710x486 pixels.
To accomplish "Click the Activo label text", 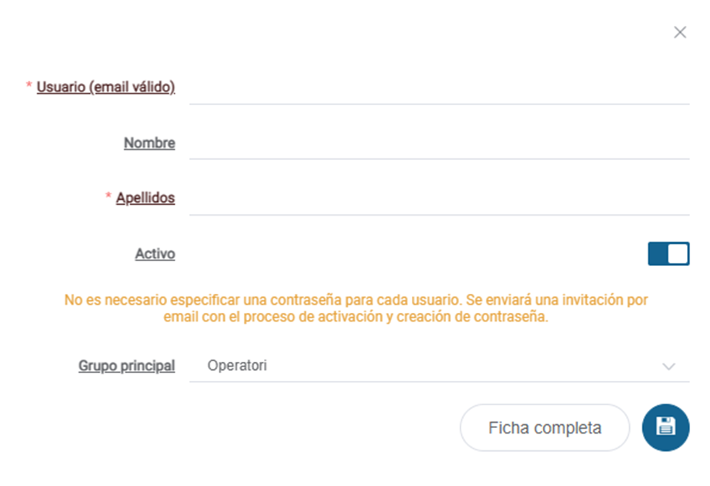I will [155, 254].
